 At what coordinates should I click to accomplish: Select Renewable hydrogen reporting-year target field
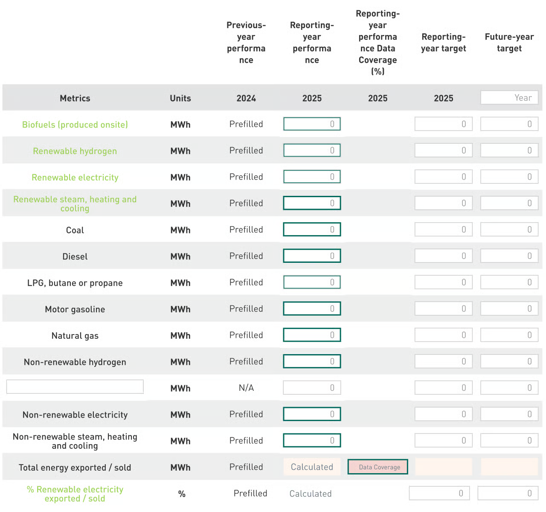pyautogui.click(x=443, y=151)
